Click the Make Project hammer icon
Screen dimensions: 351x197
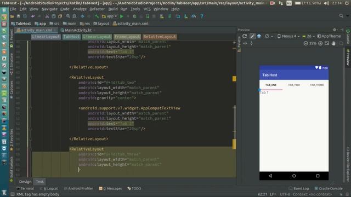pyautogui.click(x=97, y=16)
